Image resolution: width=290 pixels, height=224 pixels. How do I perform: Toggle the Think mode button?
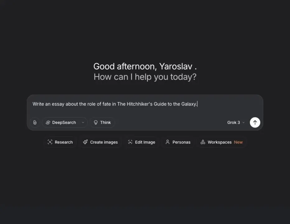(102, 123)
